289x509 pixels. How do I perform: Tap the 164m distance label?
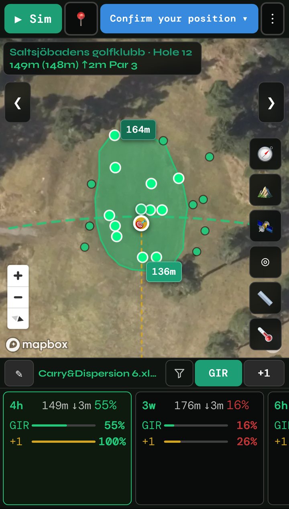(138, 129)
